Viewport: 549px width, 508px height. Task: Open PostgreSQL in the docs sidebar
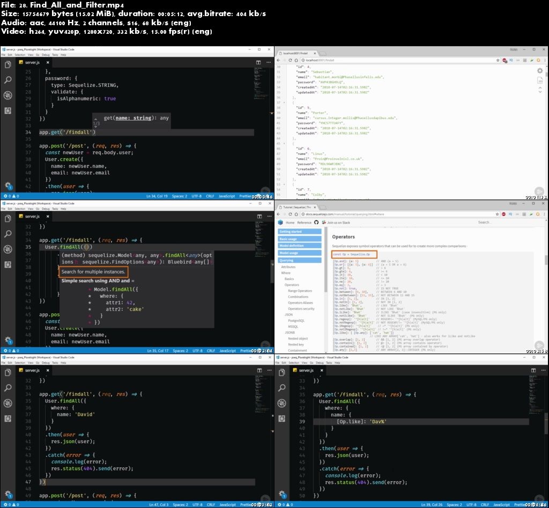coord(296,321)
